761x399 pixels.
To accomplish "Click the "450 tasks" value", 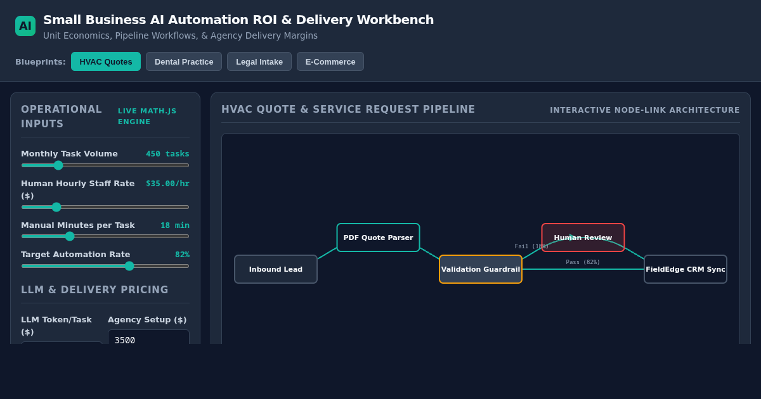I will (x=167, y=154).
